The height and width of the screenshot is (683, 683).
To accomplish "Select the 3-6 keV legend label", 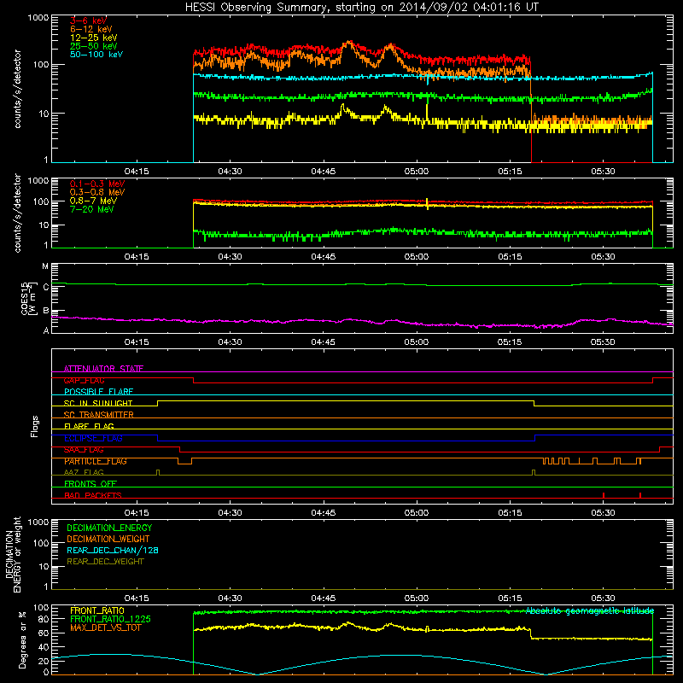I will pos(89,20).
